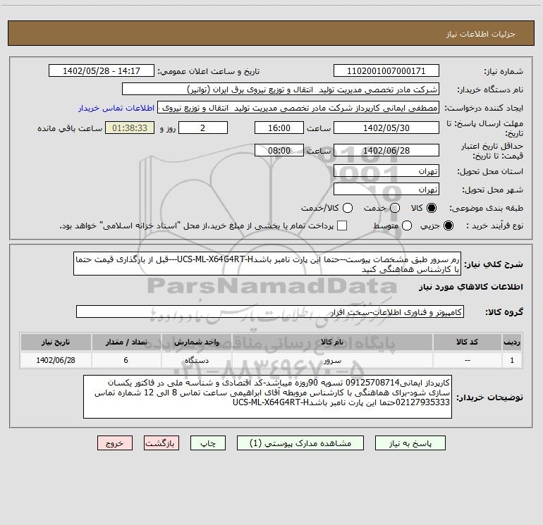This screenshot has width=543, height=525.
Task: Click the price validity date 1402/06/28 field
Action: [x=386, y=151]
